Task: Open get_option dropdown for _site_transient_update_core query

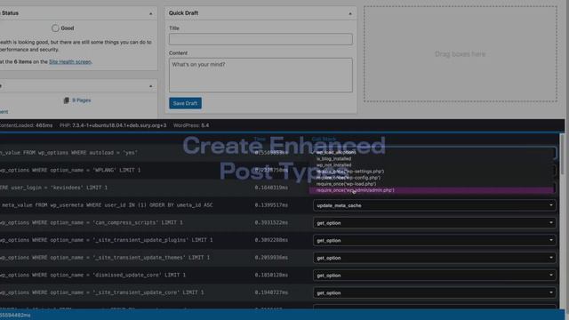Action: [x=434, y=292]
